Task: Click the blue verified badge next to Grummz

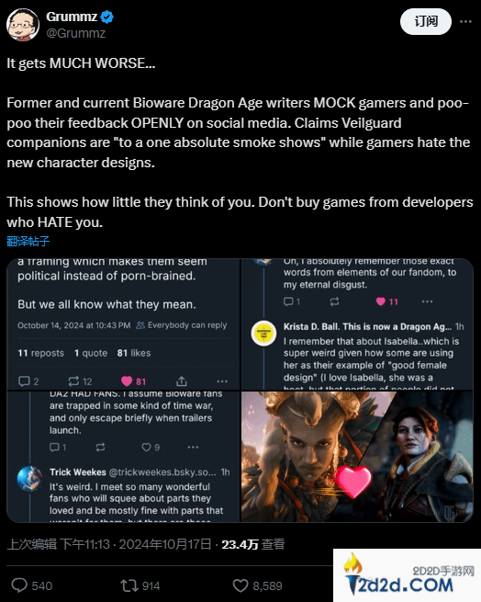Action: click(106, 17)
